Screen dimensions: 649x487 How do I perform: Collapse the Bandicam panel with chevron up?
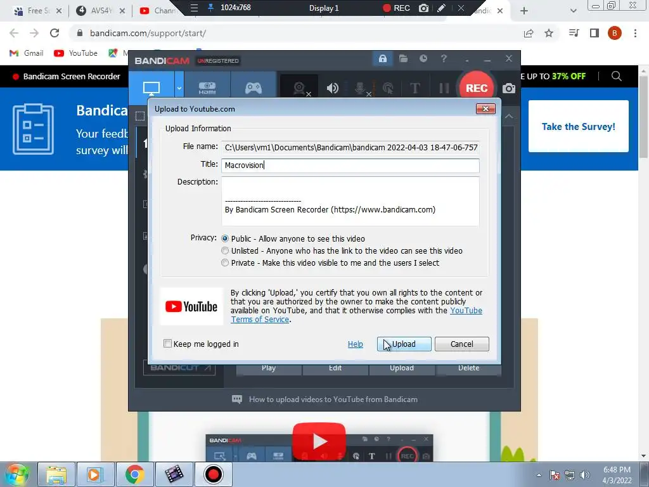click(509, 117)
